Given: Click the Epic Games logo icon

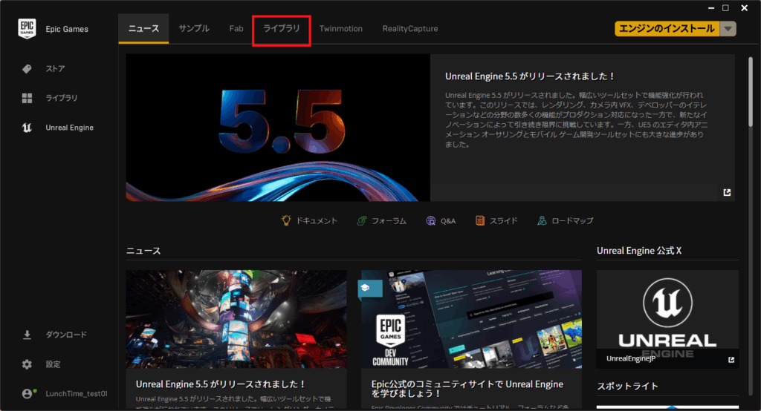Looking at the screenshot, I should 27,29.
